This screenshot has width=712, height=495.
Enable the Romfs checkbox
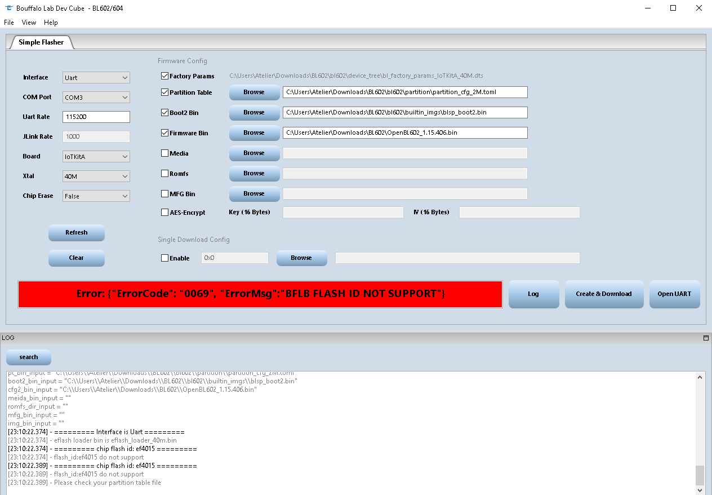164,174
